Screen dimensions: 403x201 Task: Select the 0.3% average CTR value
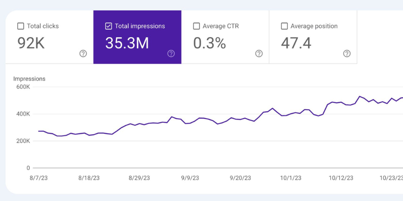[209, 43]
